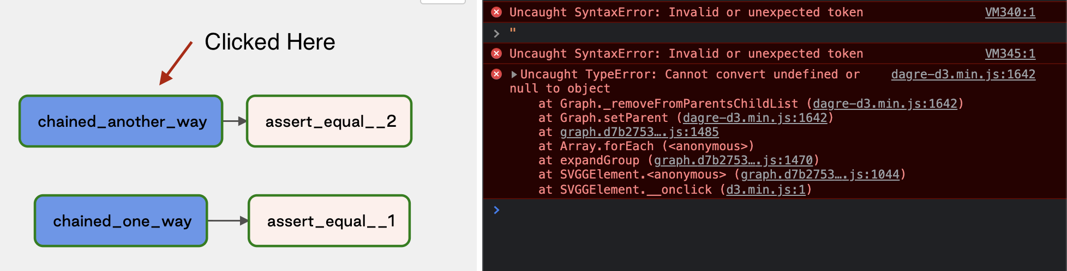Select the assert_equal__1 graph node
Screen dimensions: 1067x271
point(329,221)
